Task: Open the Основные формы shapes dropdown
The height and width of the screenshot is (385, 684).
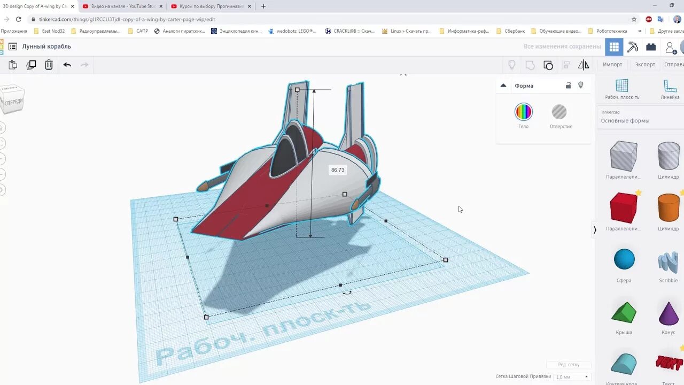Action: [x=640, y=117]
